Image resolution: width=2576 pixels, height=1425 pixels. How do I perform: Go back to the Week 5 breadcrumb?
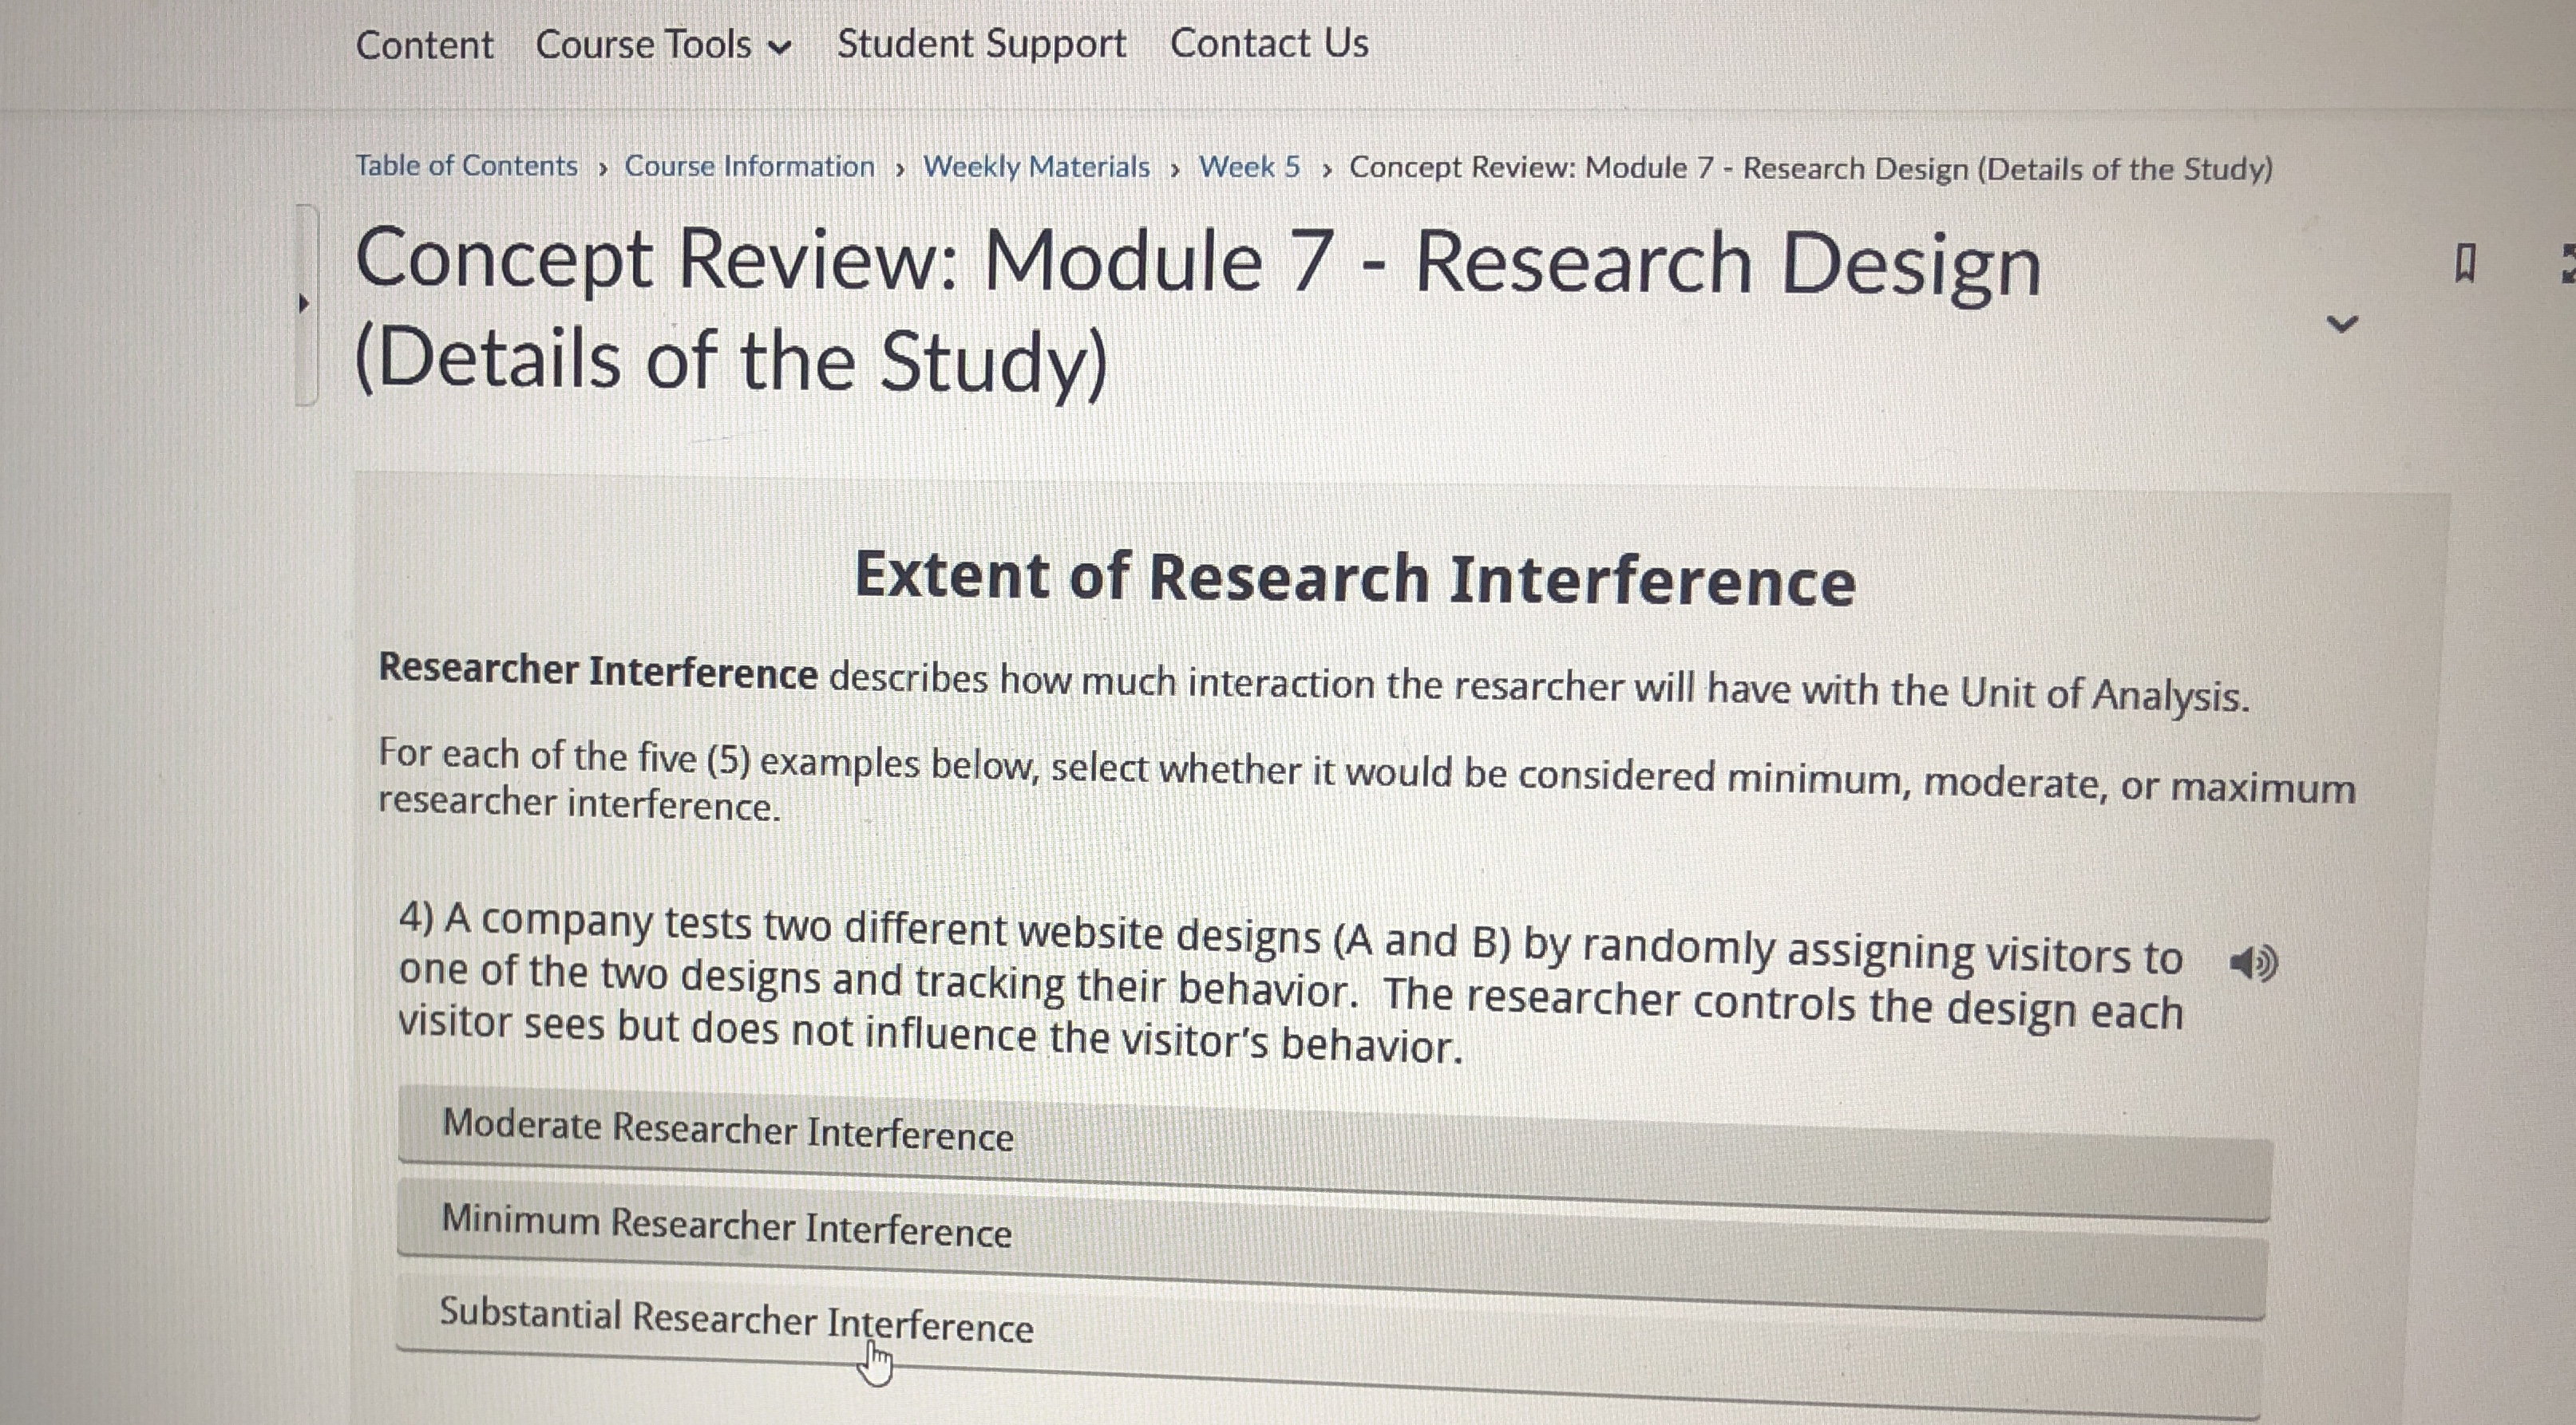(1249, 167)
